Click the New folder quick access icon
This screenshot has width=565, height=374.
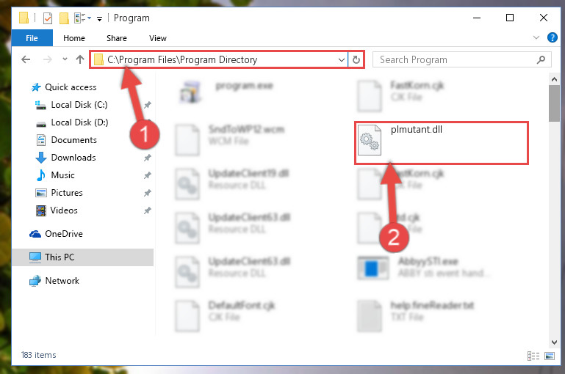point(64,18)
